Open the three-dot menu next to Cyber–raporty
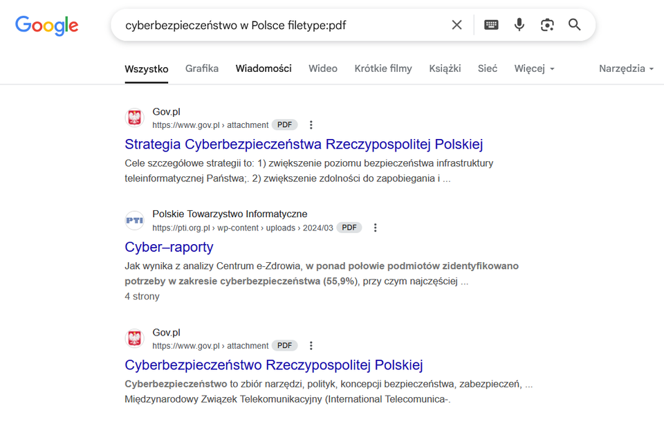Image resolution: width=664 pixels, height=424 pixels. point(375,227)
